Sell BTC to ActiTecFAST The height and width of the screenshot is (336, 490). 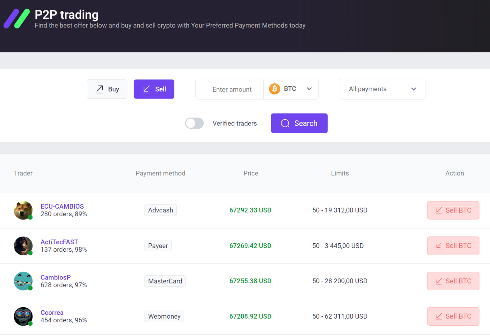(x=453, y=246)
